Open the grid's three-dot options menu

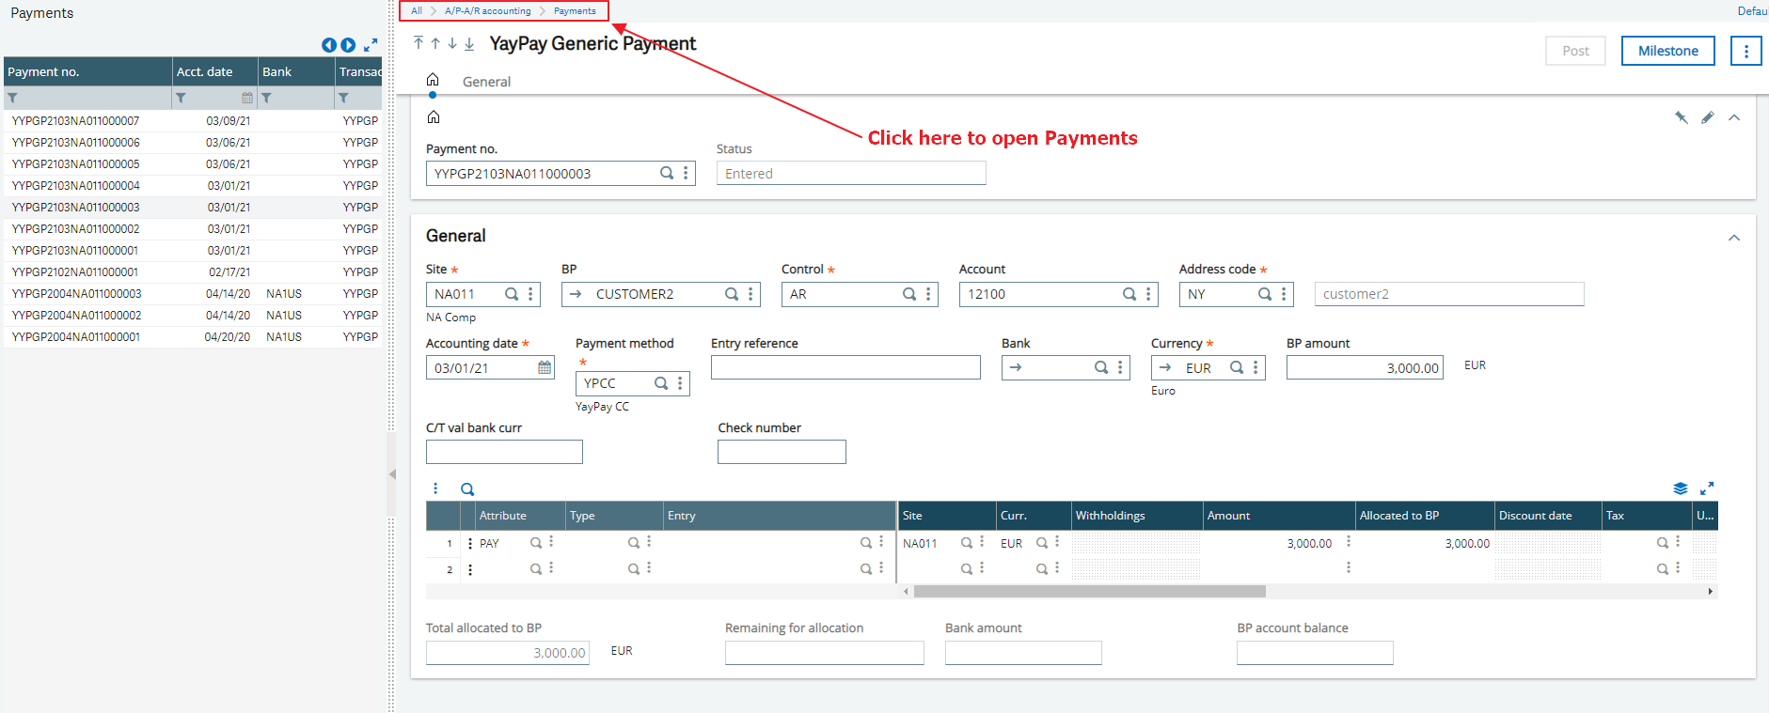coord(435,488)
